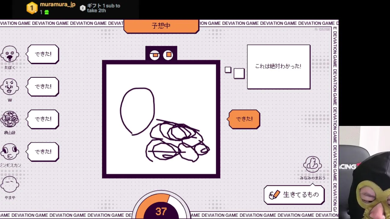The image size is (390, 219).
Task: Click the orange できた! bubble
Action: (x=244, y=119)
